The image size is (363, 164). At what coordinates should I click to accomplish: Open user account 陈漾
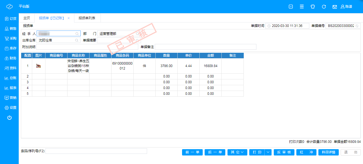pos(346,7)
